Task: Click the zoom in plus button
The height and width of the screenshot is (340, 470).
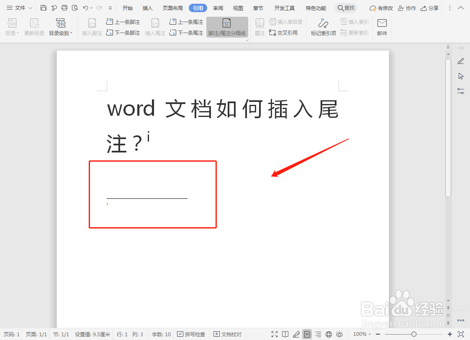Action: 449,334
